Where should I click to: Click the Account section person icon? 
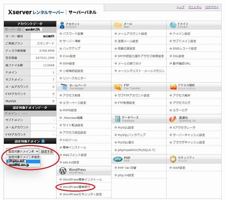(62, 25)
